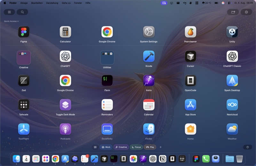Click the purple screen-sharing icon in menu bar

click(x=164, y=3)
